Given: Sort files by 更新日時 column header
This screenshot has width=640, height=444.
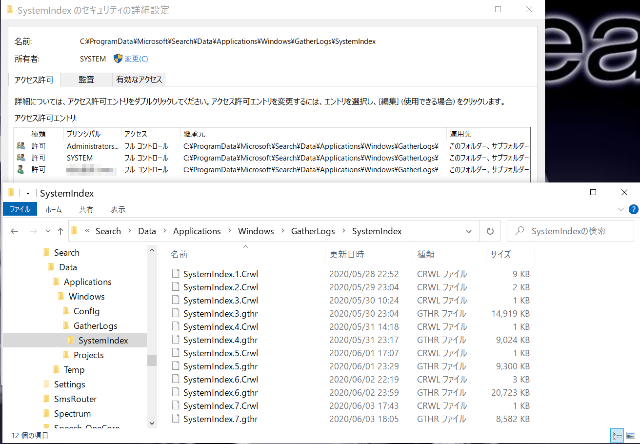Looking at the screenshot, I should coord(368,254).
